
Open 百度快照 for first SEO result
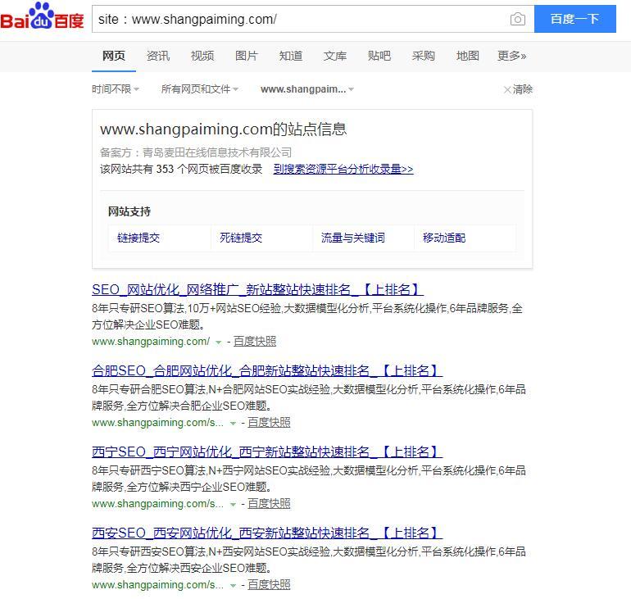tap(255, 341)
